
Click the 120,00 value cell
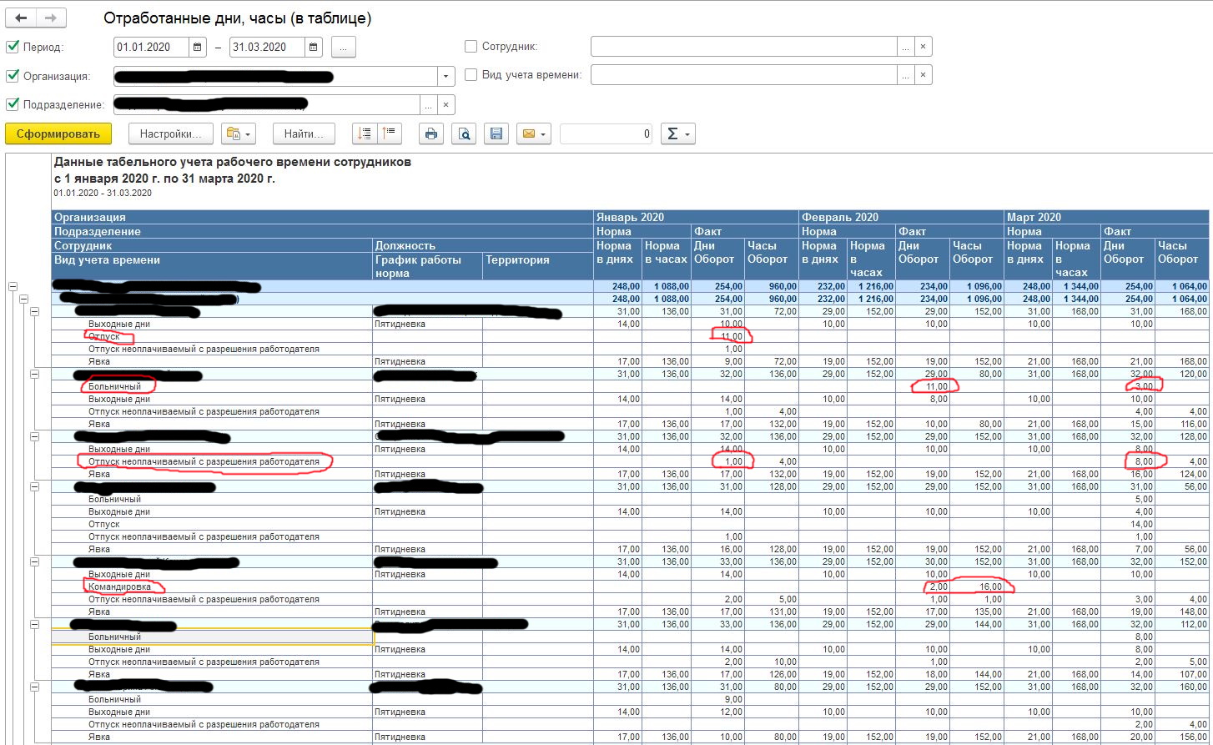[x=1182, y=374]
